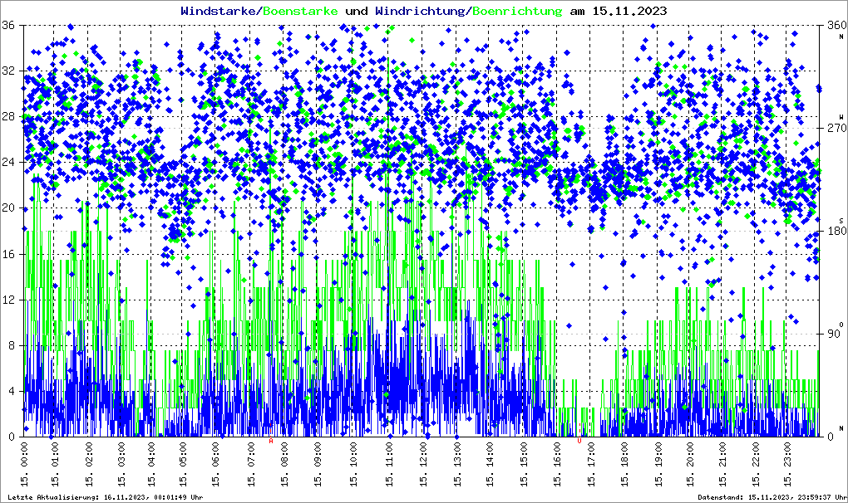
Task: Select the 05:00 time axis label
Action: point(184,464)
